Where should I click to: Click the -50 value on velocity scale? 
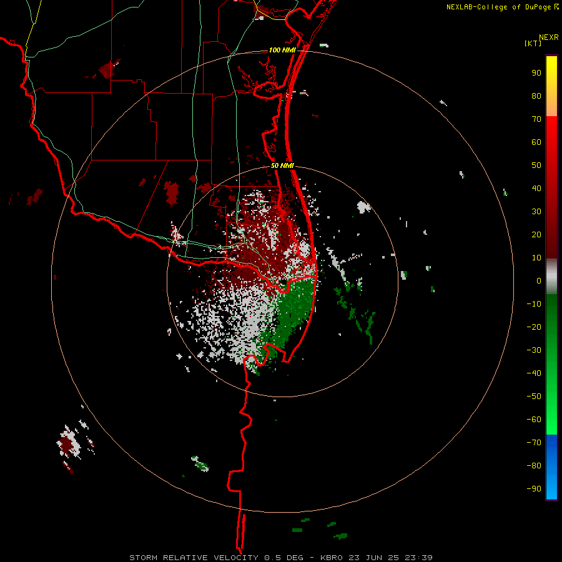point(534,397)
